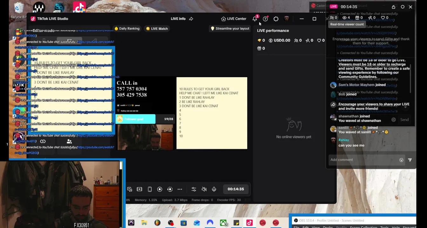The height and width of the screenshot is (228, 427).
Task: Open the help question mark icon
Action: pos(265,19)
